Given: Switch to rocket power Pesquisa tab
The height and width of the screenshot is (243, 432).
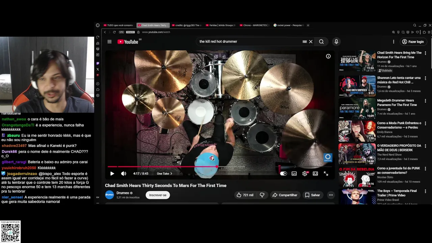Looking at the screenshot, I should pyautogui.click(x=289, y=25).
